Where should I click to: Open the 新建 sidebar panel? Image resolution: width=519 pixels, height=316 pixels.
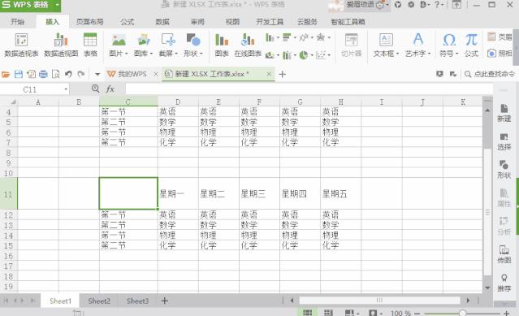pyautogui.click(x=504, y=113)
